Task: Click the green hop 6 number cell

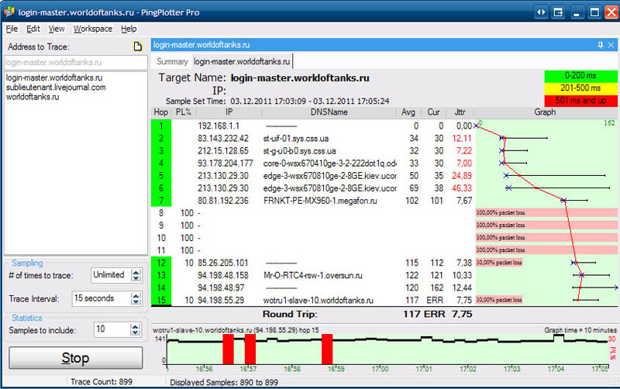Action: pos(161,188)
